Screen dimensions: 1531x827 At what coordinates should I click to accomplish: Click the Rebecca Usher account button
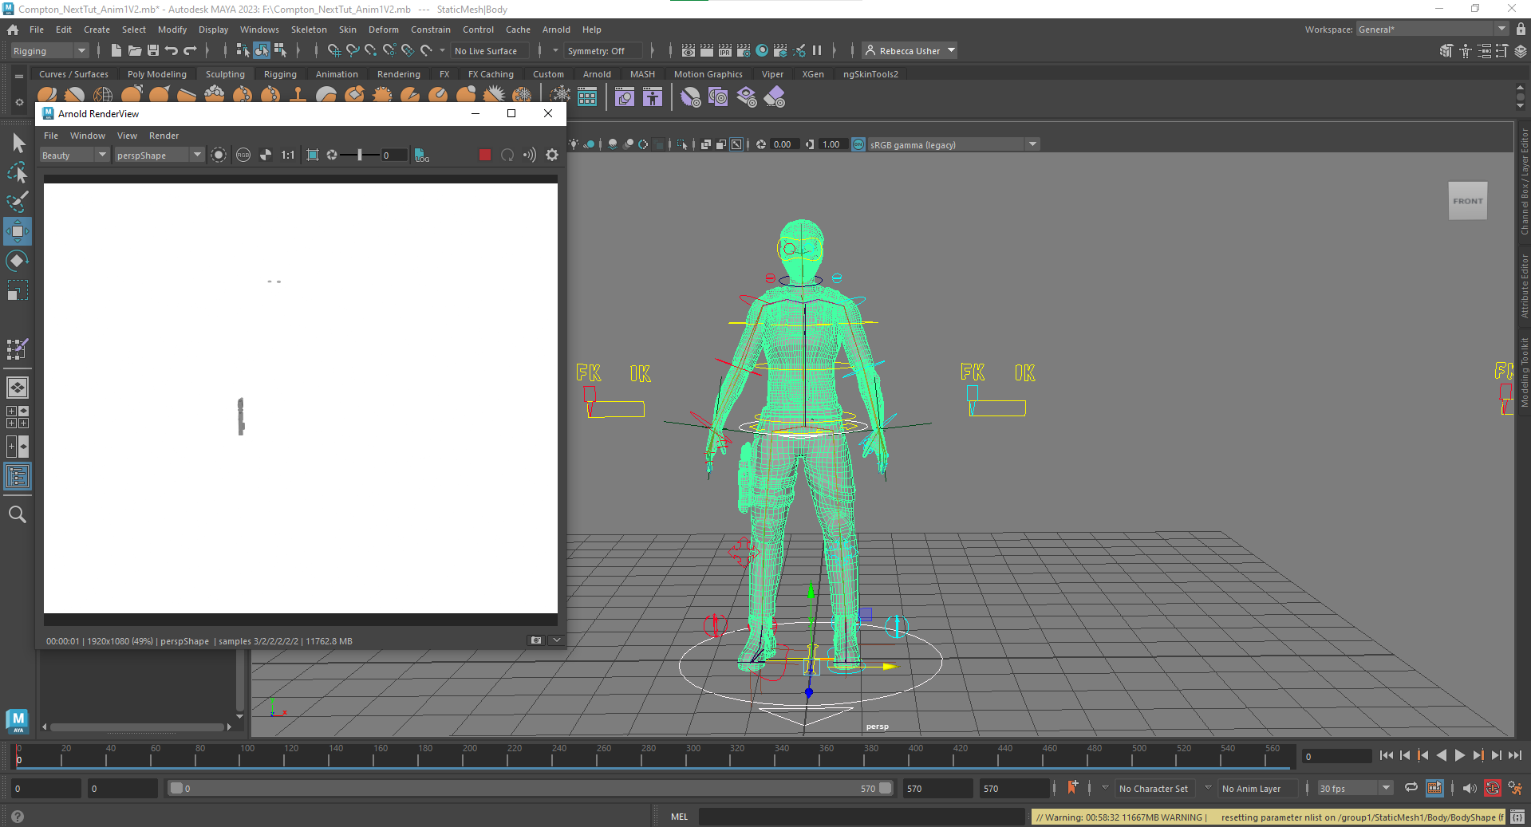pos(910,51)
